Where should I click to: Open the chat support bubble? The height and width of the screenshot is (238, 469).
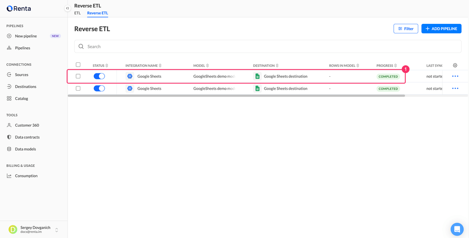[457, 229]
